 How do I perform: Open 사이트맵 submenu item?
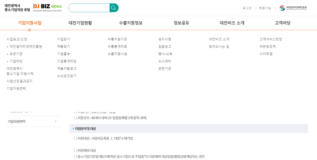coord(266,54)
